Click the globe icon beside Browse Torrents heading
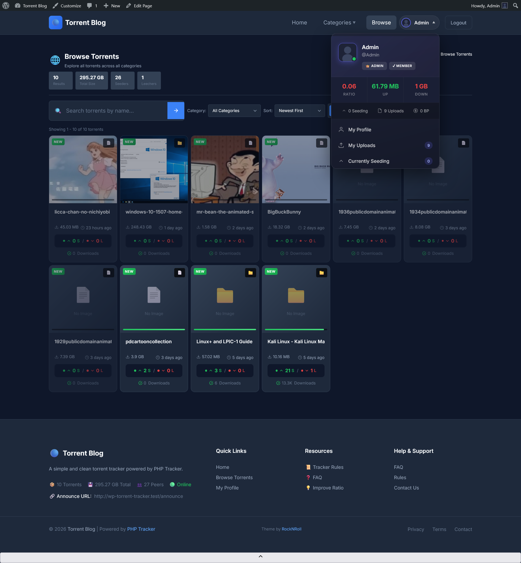 (55, 60)
